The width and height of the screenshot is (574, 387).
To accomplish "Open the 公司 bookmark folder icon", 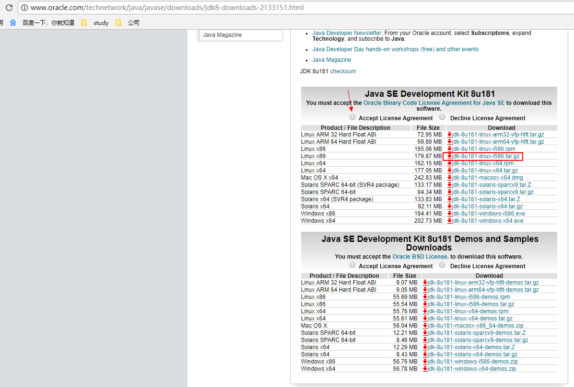I will (118, 23).
